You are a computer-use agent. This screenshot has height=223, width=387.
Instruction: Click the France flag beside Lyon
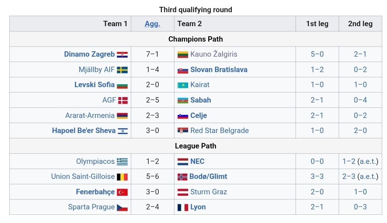[183, 207]
